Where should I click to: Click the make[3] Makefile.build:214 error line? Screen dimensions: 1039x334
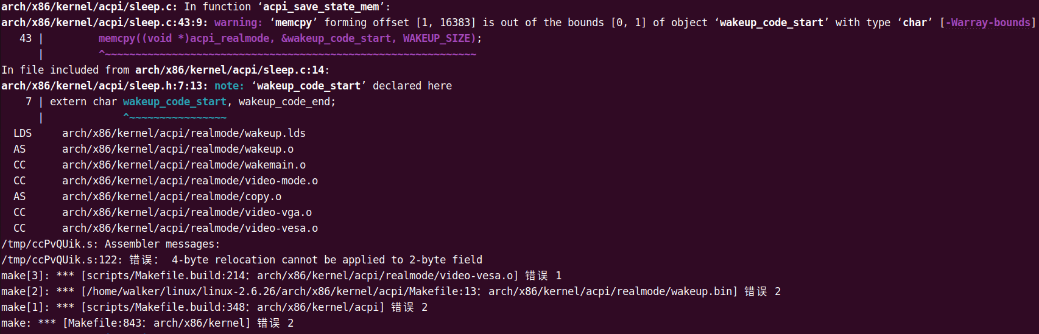(281, 276)
